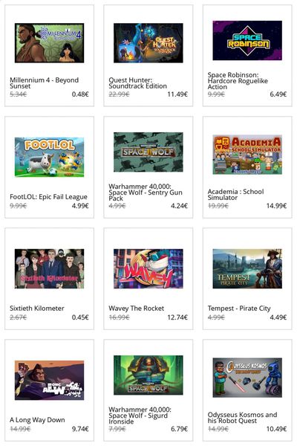The width and height of the screenshot is (297, 446).
Task: Open the Wavey The Rocket title link
Action: click(x=136, y=308)
